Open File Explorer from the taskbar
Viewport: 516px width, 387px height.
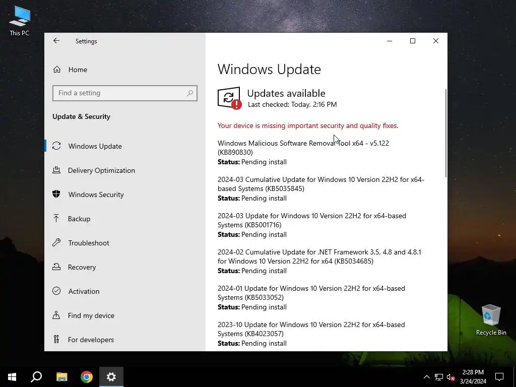click(x=61, y=377)
